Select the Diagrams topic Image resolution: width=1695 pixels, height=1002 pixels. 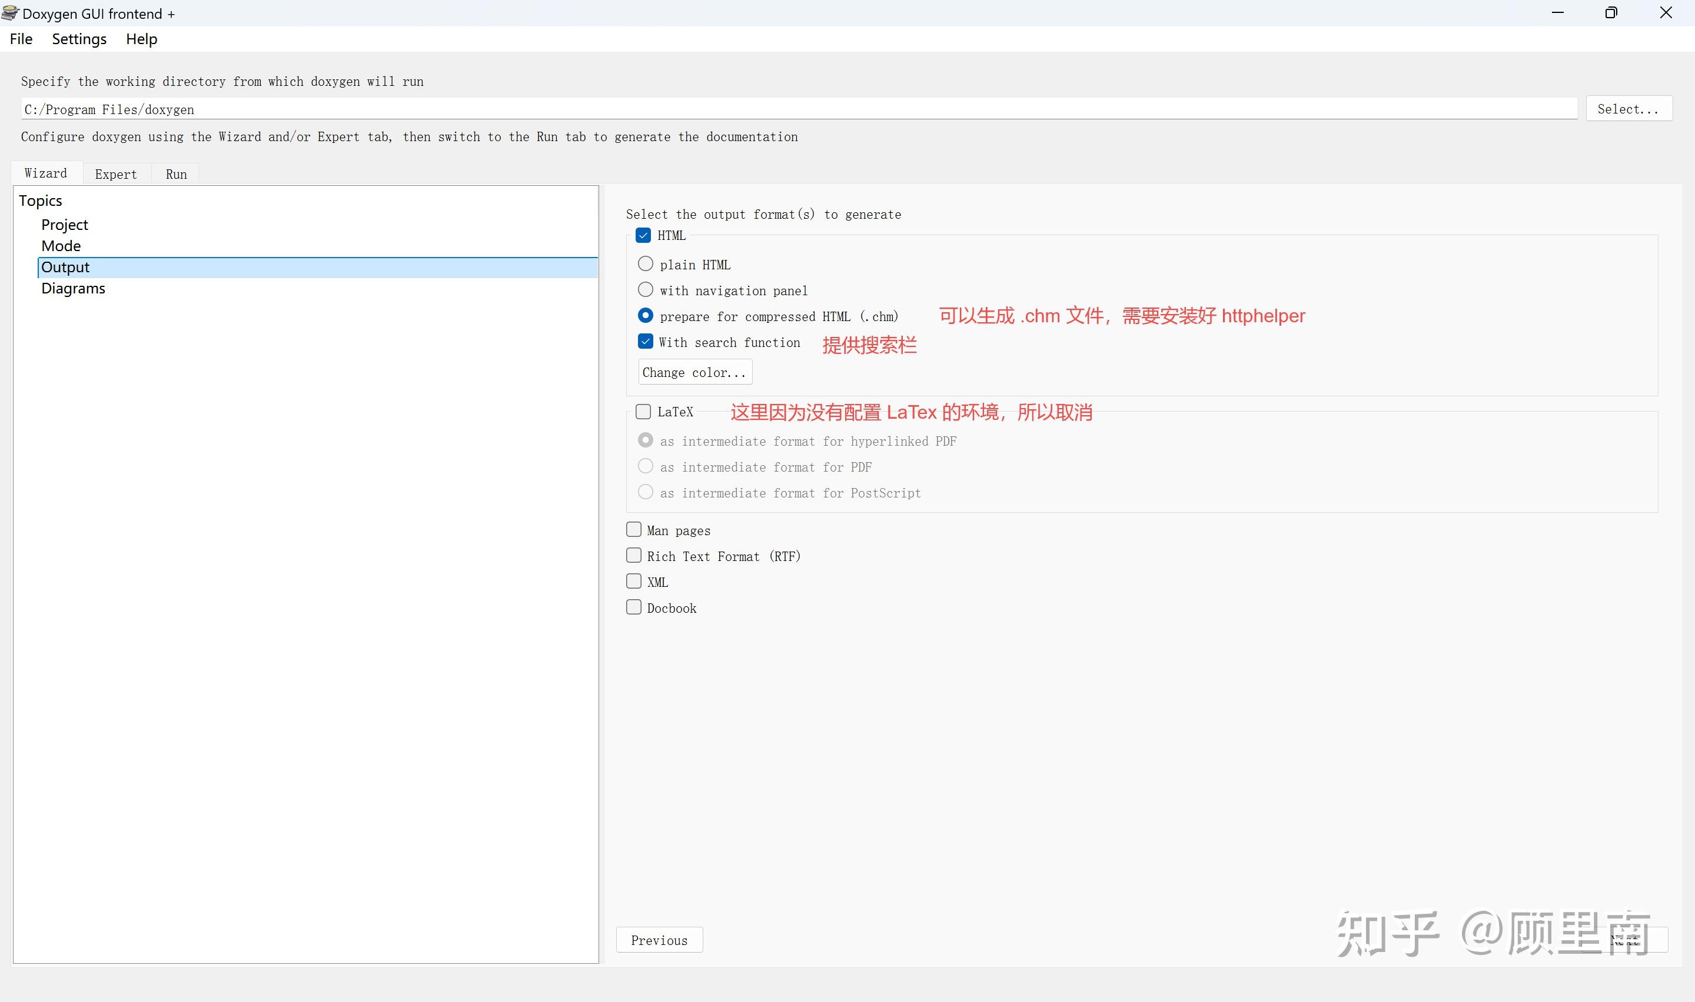click(x=73, y=288)
